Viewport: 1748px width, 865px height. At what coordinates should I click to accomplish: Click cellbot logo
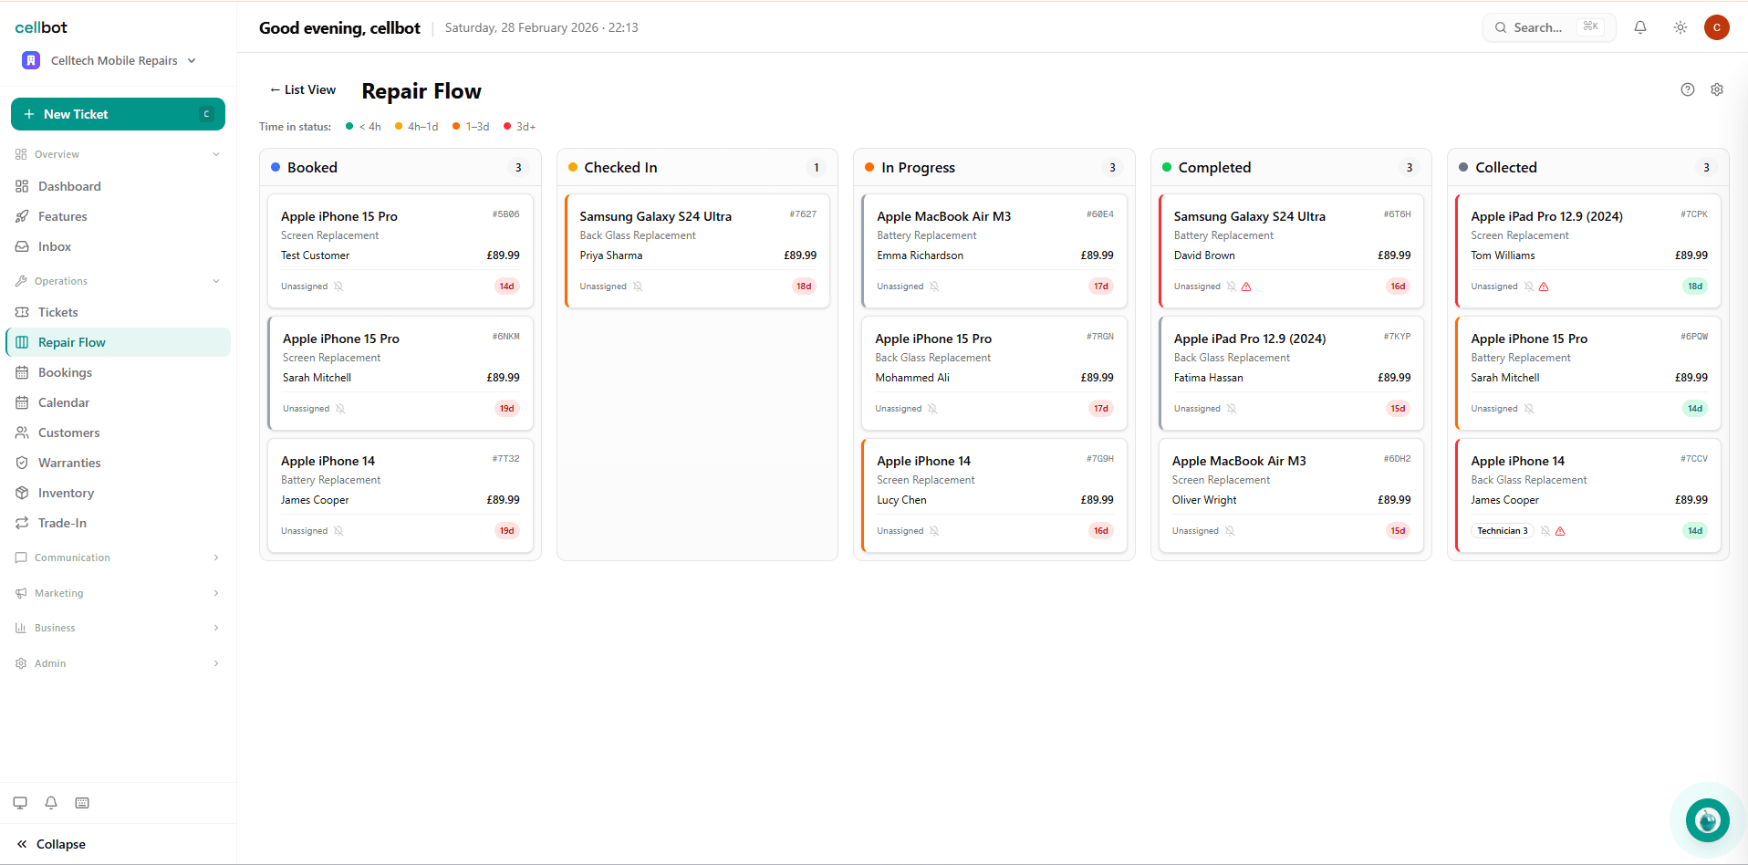click(41, 27)
